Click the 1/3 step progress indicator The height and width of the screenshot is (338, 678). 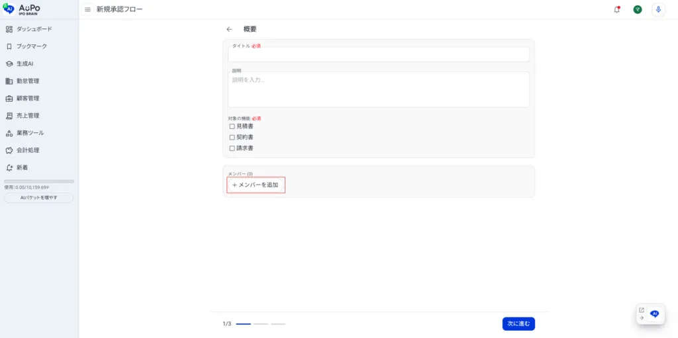254,323
